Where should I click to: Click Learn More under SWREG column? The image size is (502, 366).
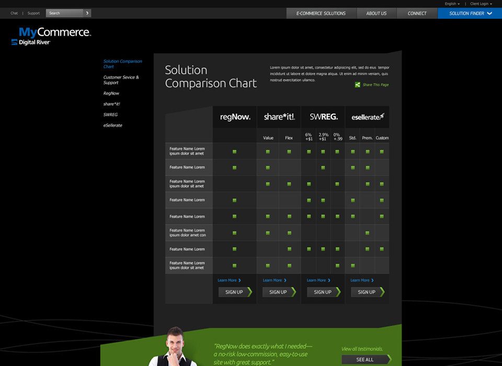click(x=318, y=280)
